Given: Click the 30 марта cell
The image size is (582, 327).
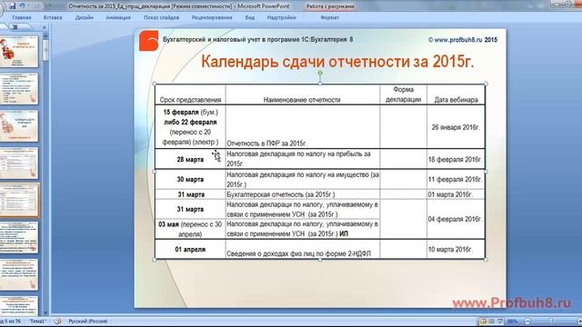Looking at the screenshot, I should point(190,179).
